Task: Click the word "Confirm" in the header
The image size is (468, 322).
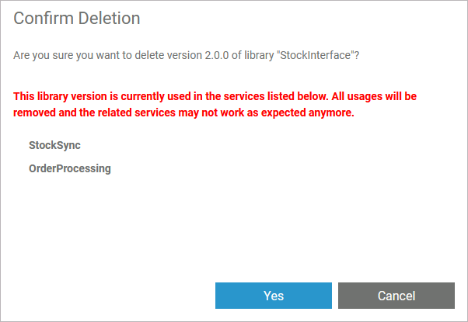Action: click(x=40, y=17)
